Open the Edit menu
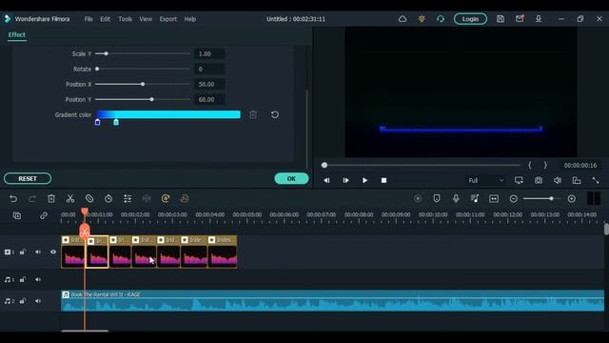This screenshot has width=609, height=343. [105, 19]
